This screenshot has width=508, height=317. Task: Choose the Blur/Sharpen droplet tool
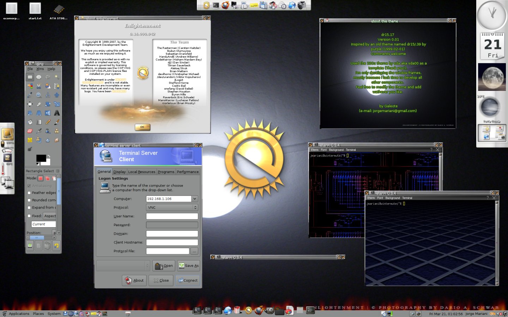(48, 140)
